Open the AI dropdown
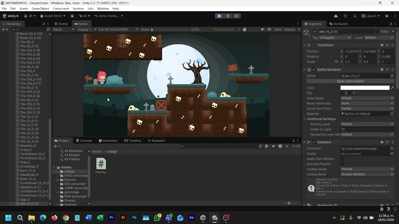The image size is (399, 224). point(84,16)
